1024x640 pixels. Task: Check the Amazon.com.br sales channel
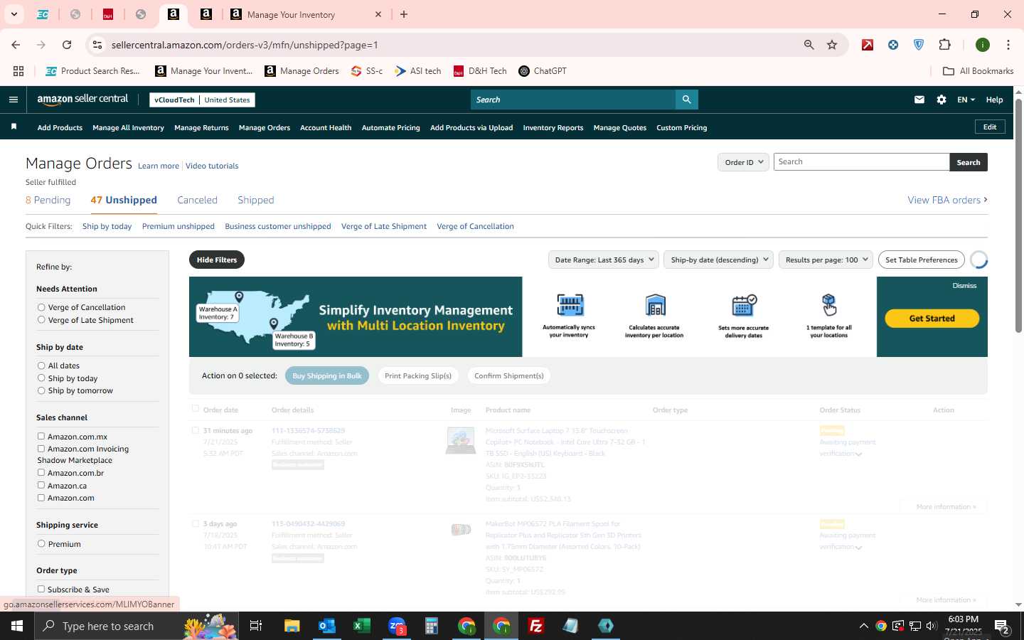pyautogui.click(x=41, y=472)
